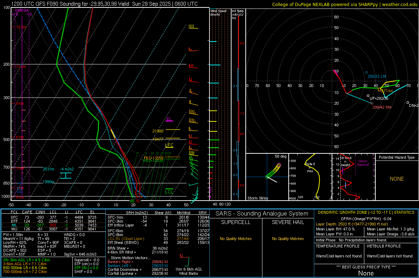Click the DCAPE = 502 value
Image resolution: width=419 pixels, height=278 pixels.
[15, 250]
